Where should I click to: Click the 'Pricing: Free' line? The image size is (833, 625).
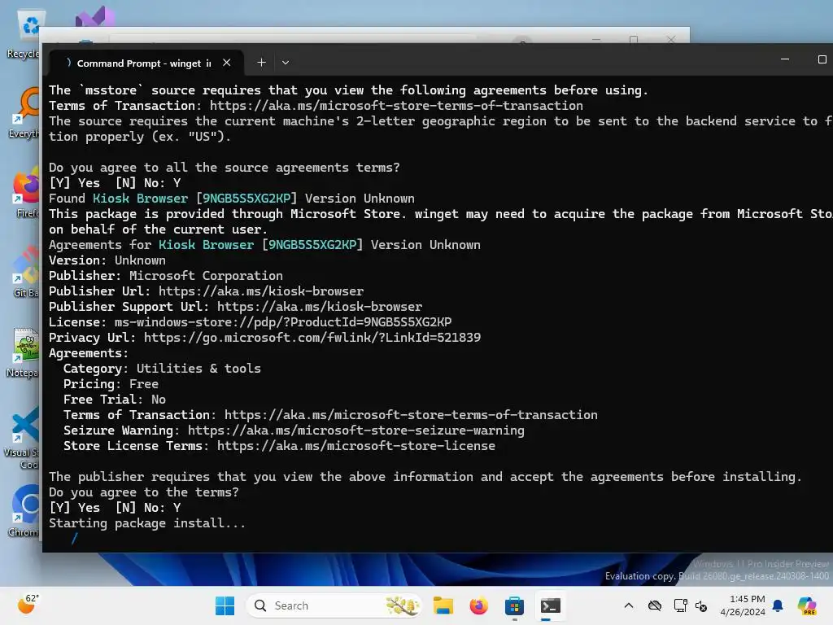[111, 384]
